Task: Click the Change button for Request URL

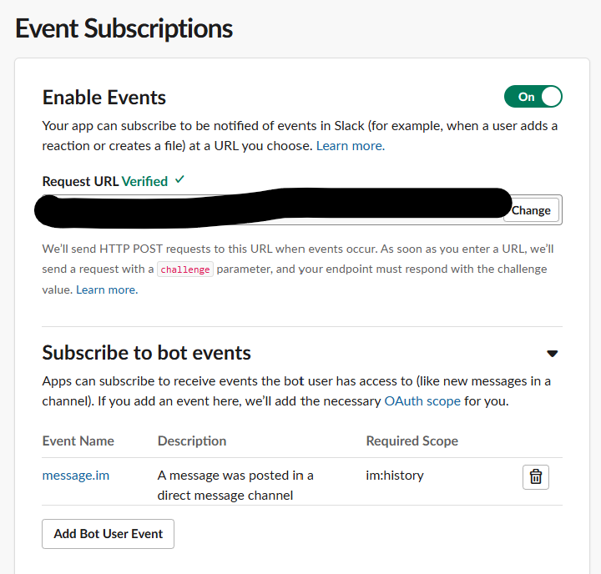Action: (531, 210)
